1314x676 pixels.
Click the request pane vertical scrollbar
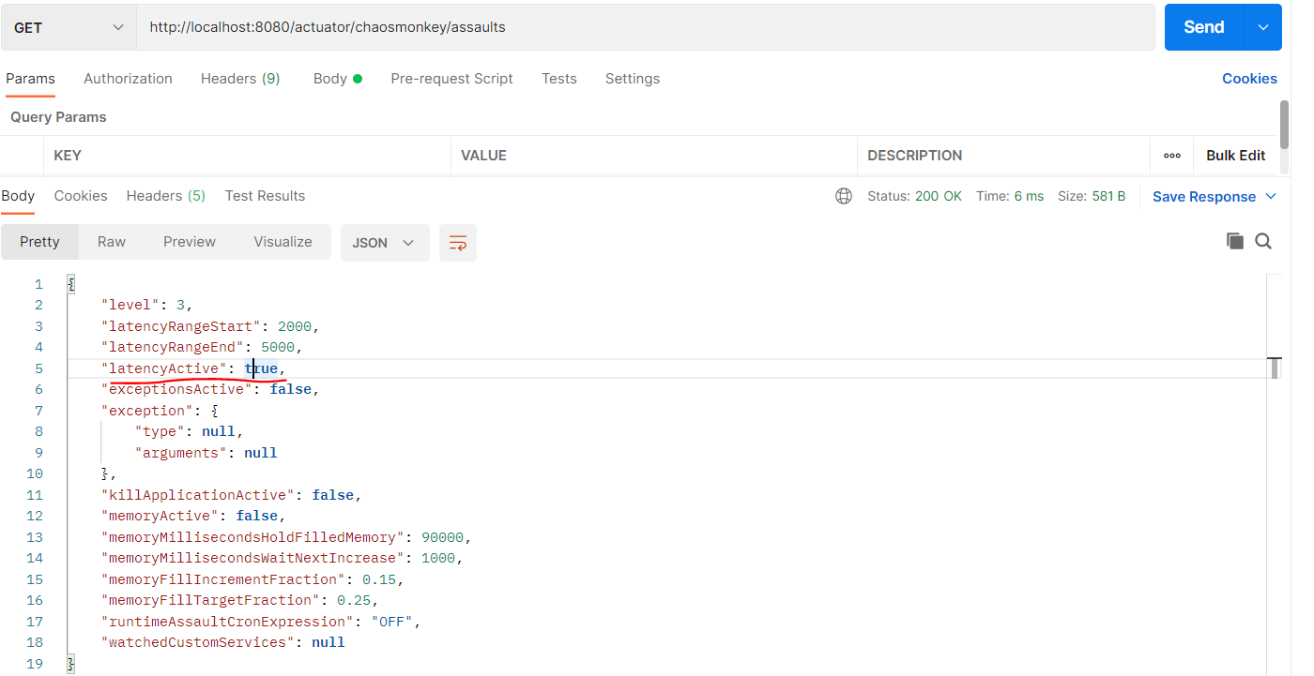coord(1285,124)
